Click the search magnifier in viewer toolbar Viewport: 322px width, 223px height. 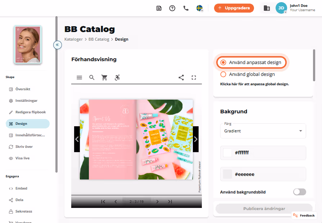coord(92,77)
